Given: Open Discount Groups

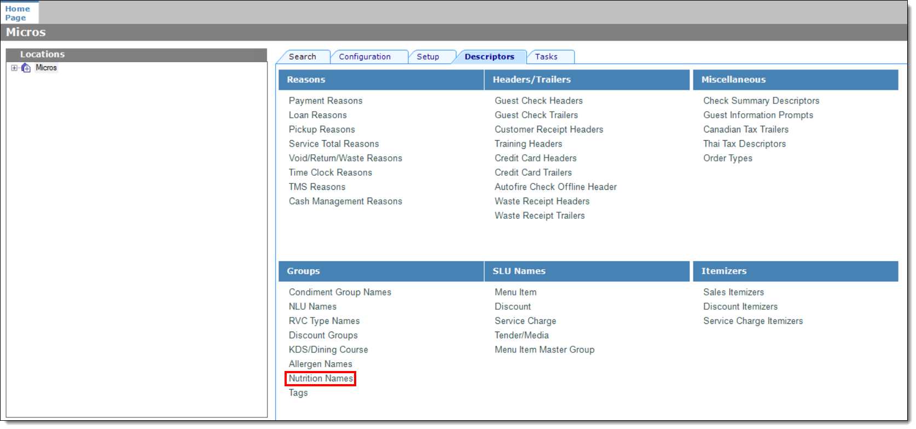Looking at the screenshot, I should pyautogui.click(x=323, y=335).
